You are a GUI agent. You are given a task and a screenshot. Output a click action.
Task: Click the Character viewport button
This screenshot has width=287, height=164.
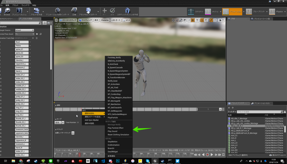105,20
